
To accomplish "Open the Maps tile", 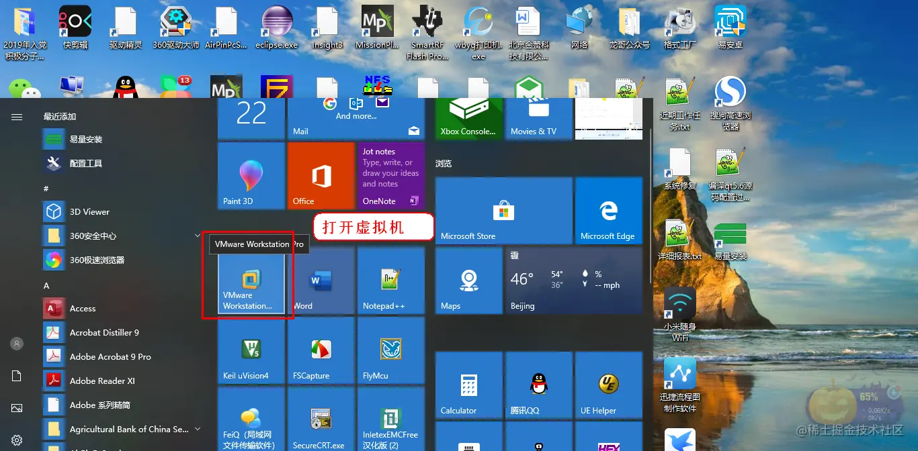I will pos(469,281).
